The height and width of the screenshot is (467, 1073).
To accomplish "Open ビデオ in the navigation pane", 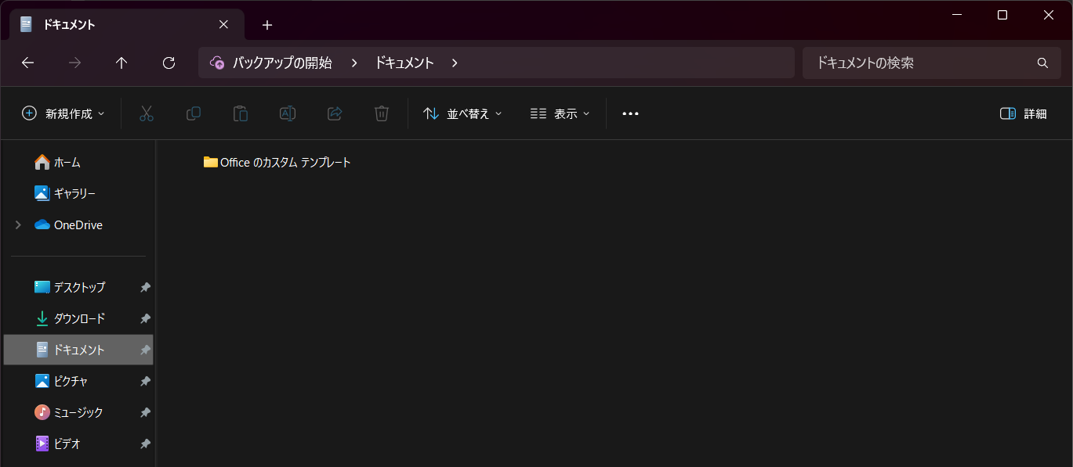I will click(78, 444).
